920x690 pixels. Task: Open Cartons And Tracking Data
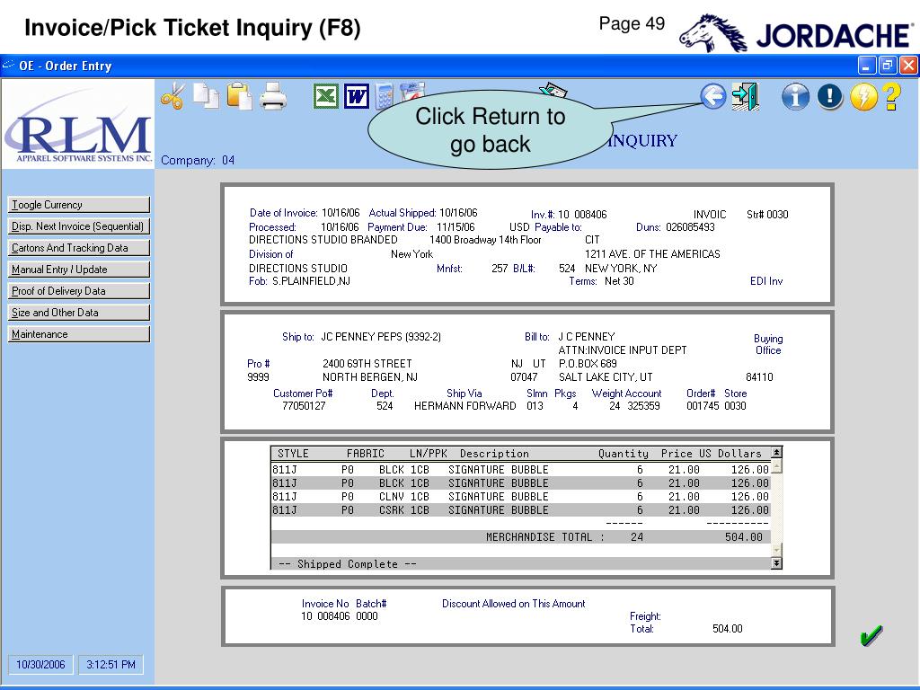point(79,248)
